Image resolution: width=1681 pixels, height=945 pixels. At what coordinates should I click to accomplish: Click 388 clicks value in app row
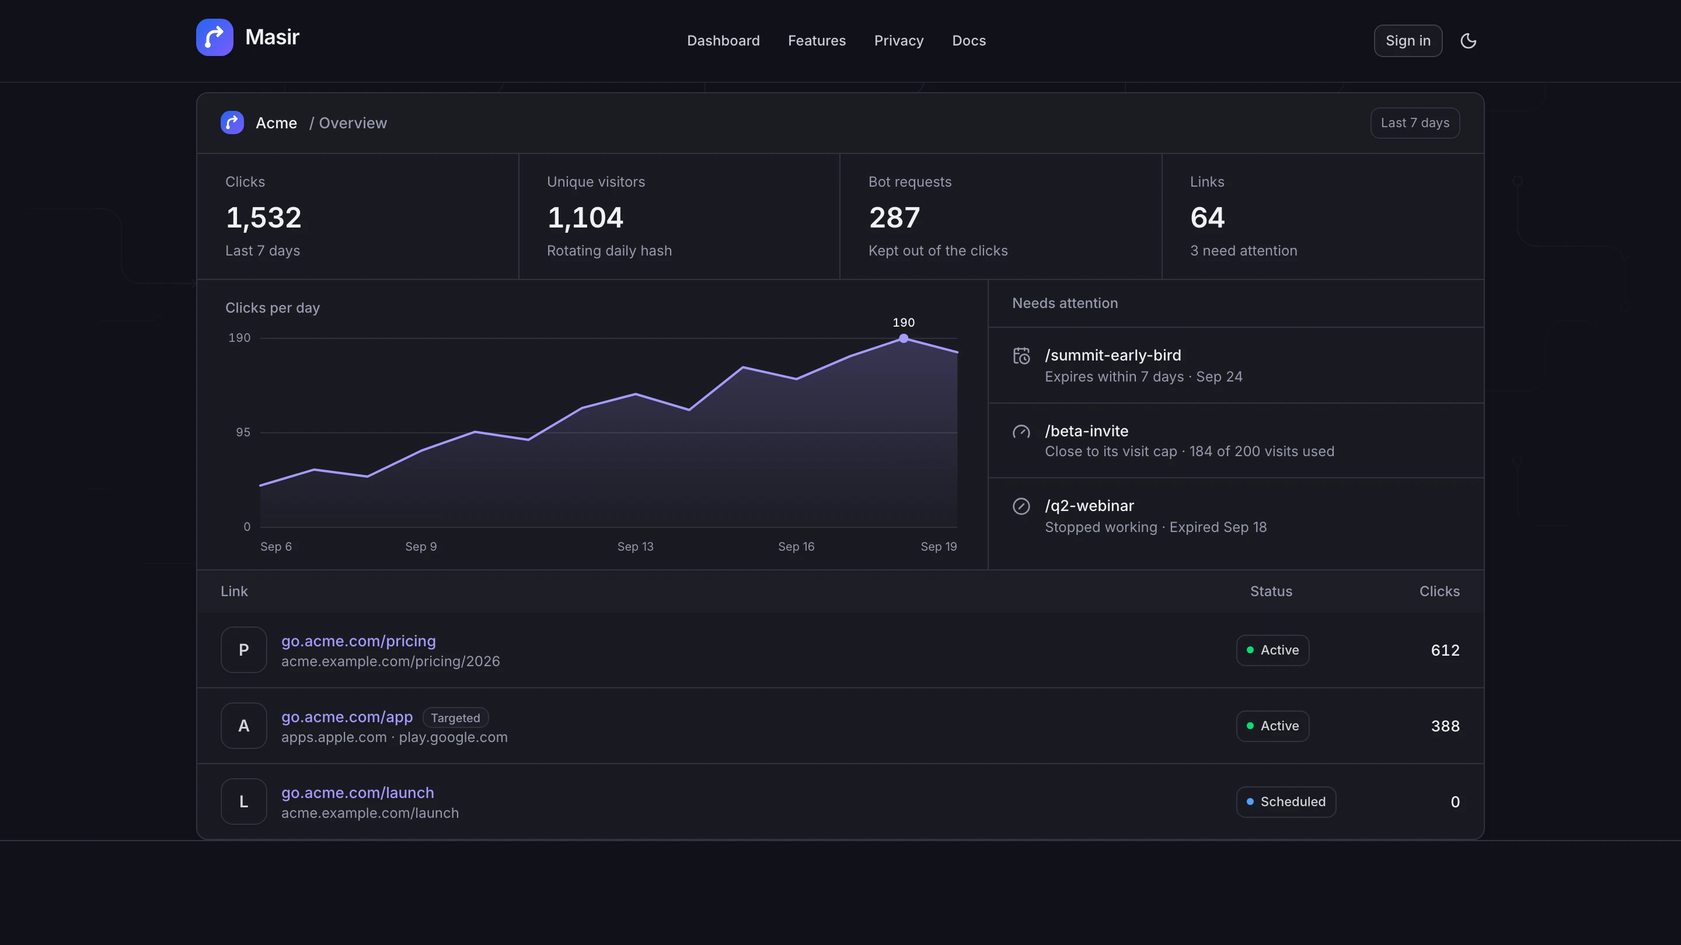1445,726
